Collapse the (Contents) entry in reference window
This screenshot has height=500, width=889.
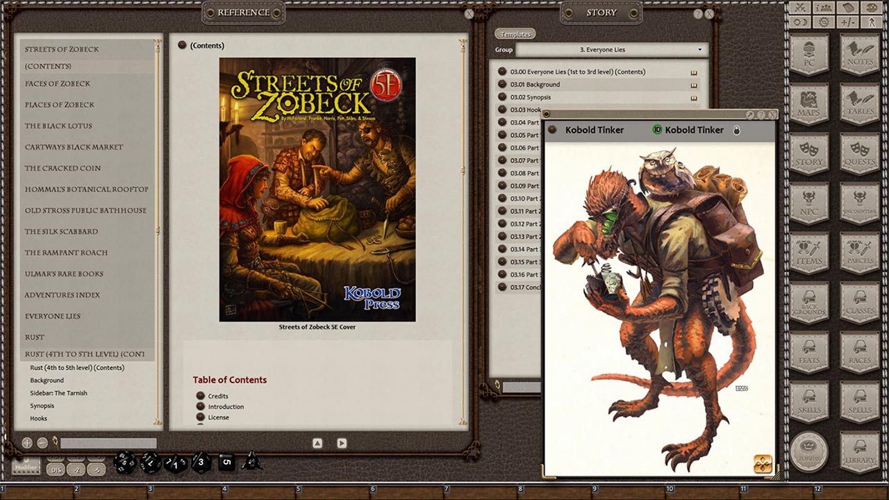pos(182,45)
